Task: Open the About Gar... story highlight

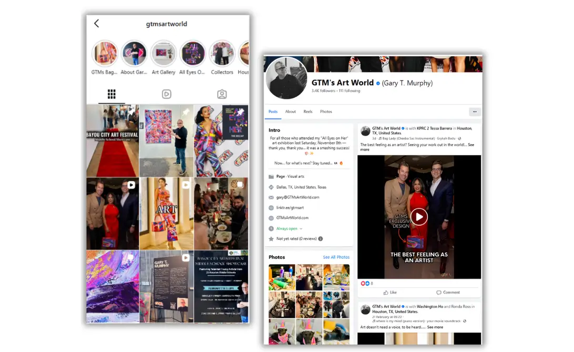Action: [x=134, y=54]
